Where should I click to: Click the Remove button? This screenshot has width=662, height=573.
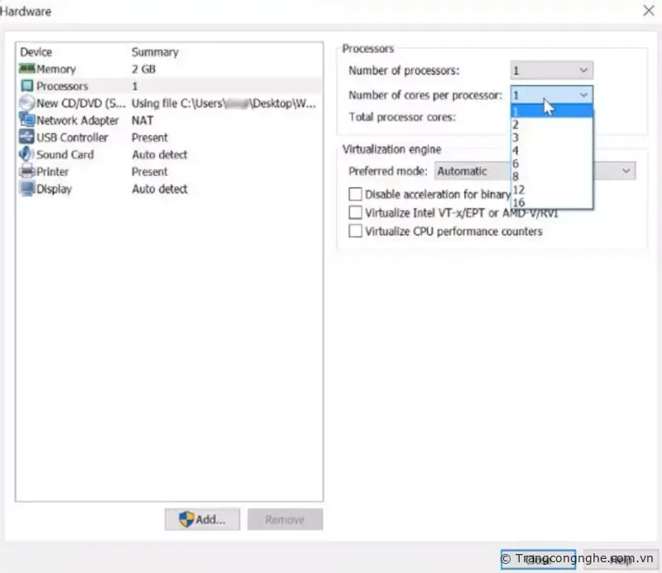[x=285, y=519]
